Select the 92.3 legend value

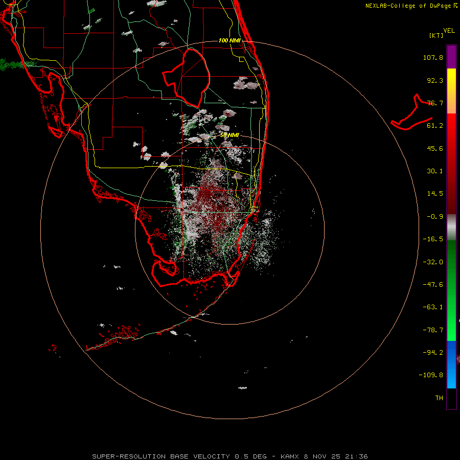435,80
